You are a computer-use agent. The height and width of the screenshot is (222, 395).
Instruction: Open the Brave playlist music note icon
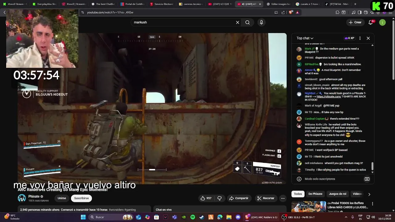point(354,12)
